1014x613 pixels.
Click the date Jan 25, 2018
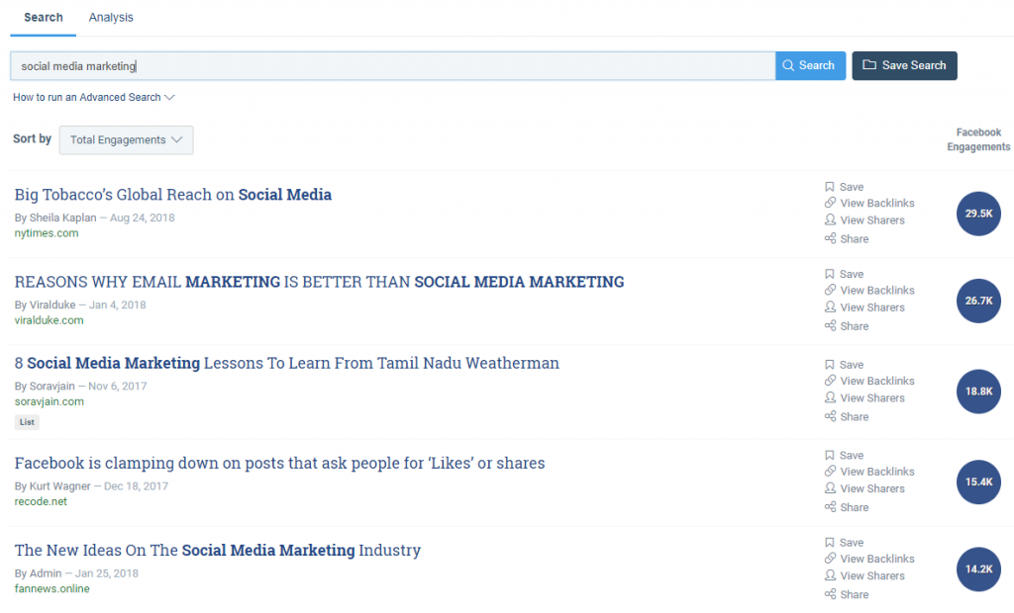(x=107, y=573)
